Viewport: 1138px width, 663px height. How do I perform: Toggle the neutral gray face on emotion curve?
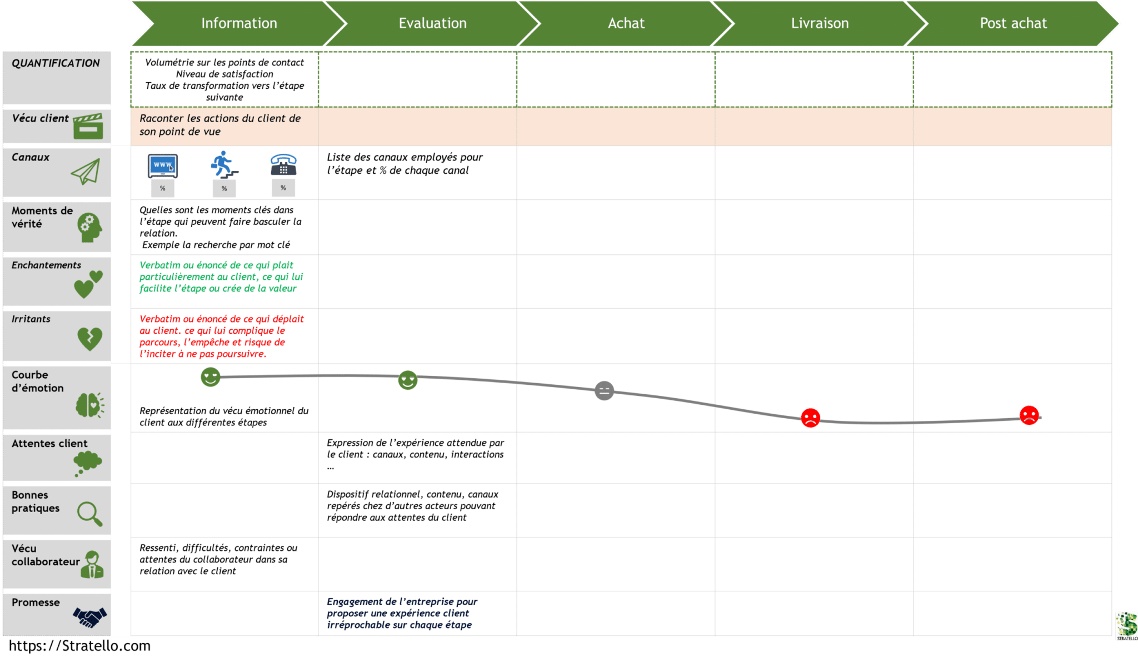603,391
